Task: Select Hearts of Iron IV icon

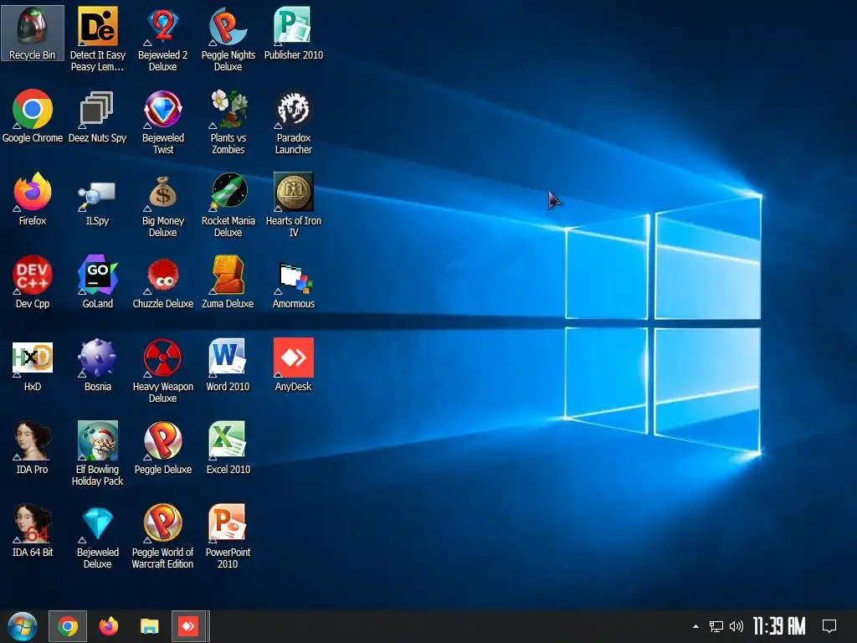Action: point(294,204)
